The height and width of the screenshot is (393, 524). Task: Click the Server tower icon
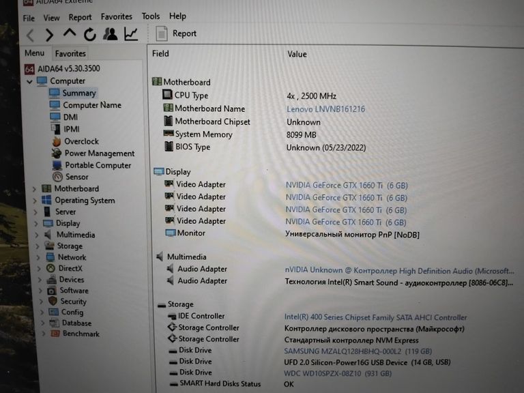48,212
